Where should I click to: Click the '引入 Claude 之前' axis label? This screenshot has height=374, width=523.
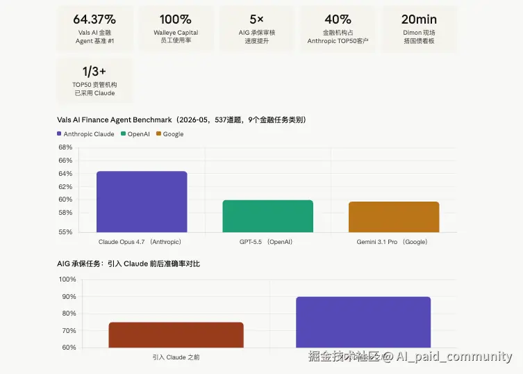click(176, 357)
